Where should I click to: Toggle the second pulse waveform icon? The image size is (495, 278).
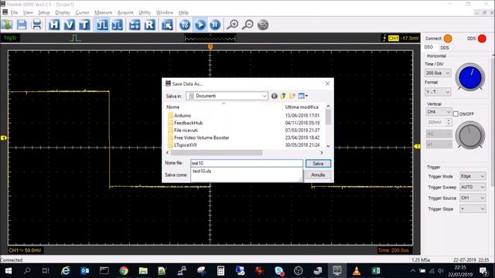pyautogui.click(x=117, y=25)
